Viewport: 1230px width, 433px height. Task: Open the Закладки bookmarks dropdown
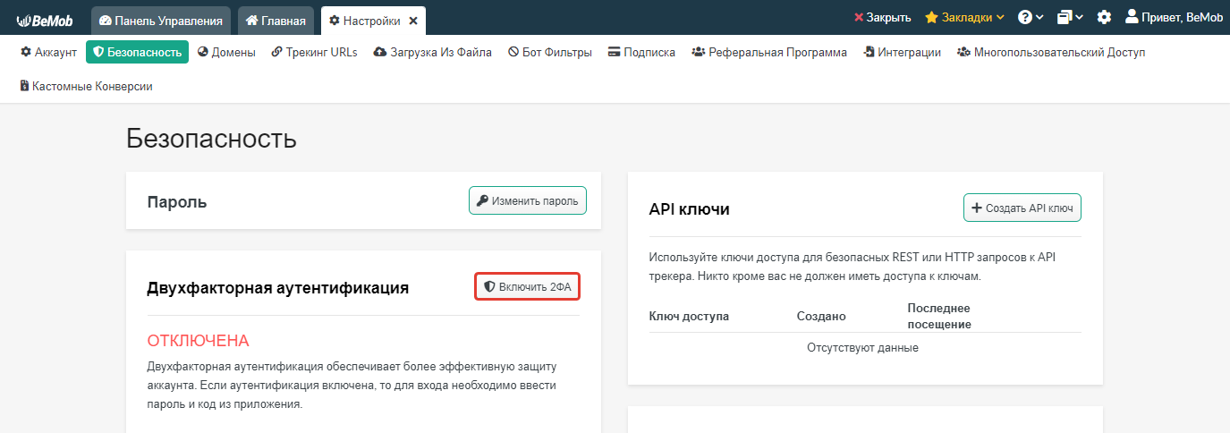pyautogui.click(x=964, y=17)
